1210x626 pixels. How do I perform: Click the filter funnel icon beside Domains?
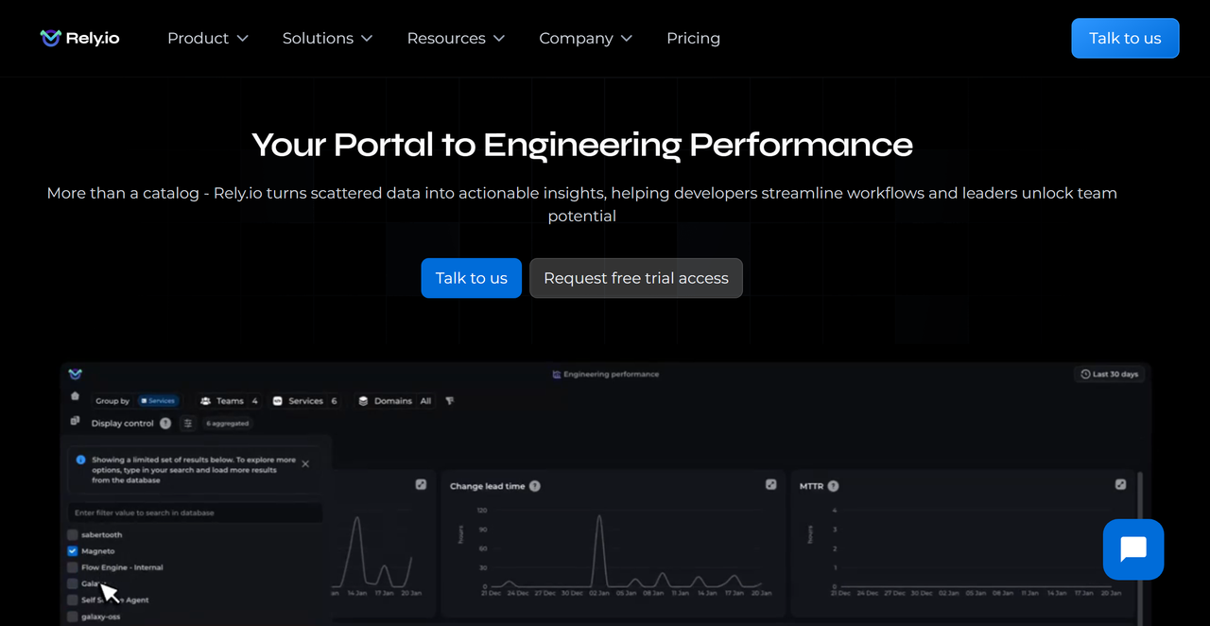coord(450,401)
